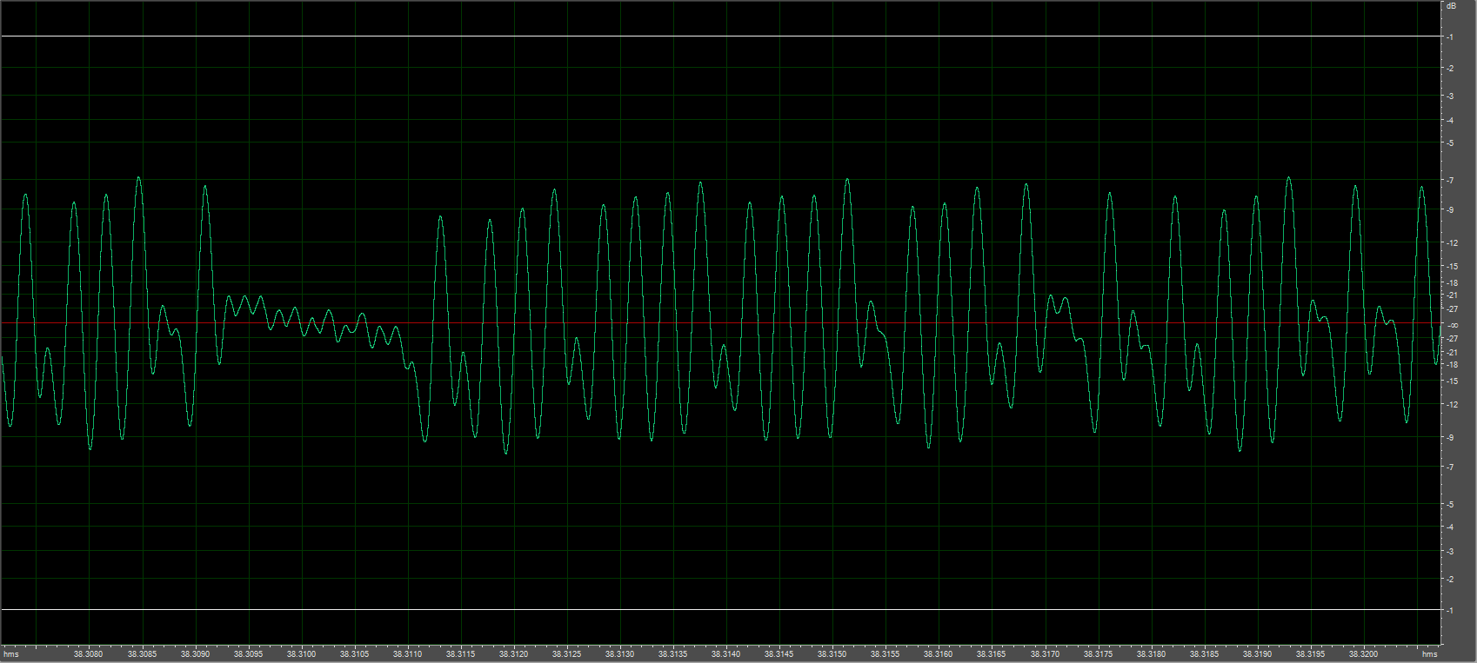Image resolution: width=1477 pixels, height=663 pixels.
Task: Click the dB unit header on the amplitude scale
Action: click(x=1450, y=5)
